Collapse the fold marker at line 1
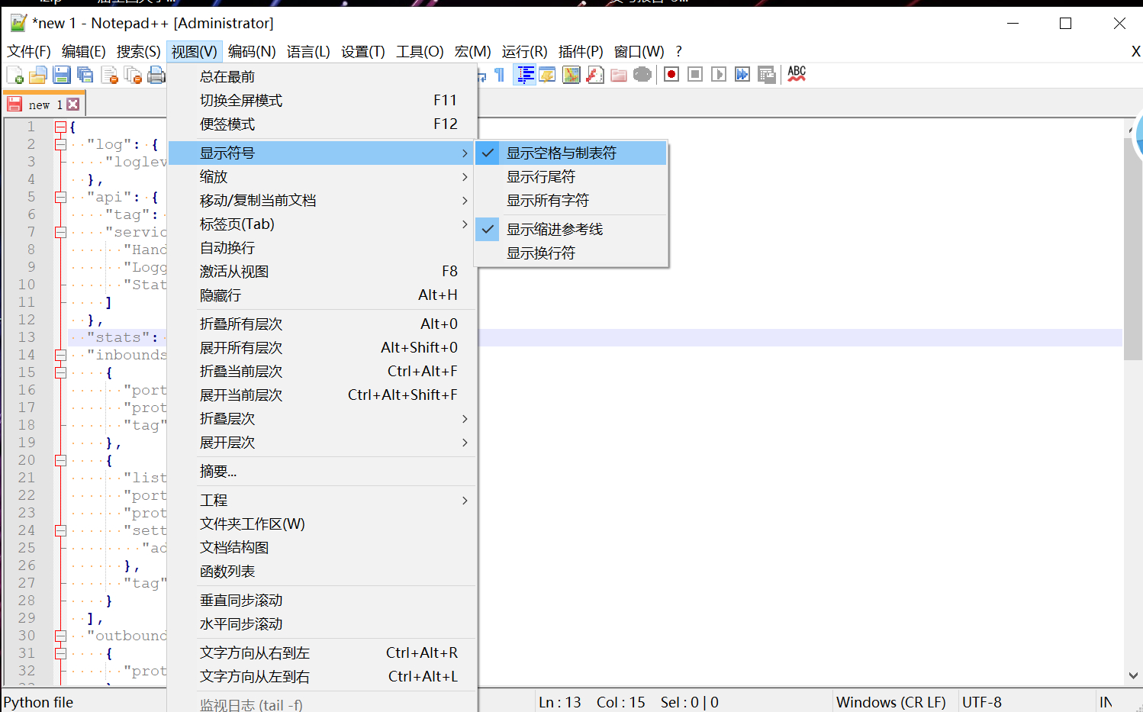The width and height of the screenshot is (1143, 712). (x=60, y=127)
